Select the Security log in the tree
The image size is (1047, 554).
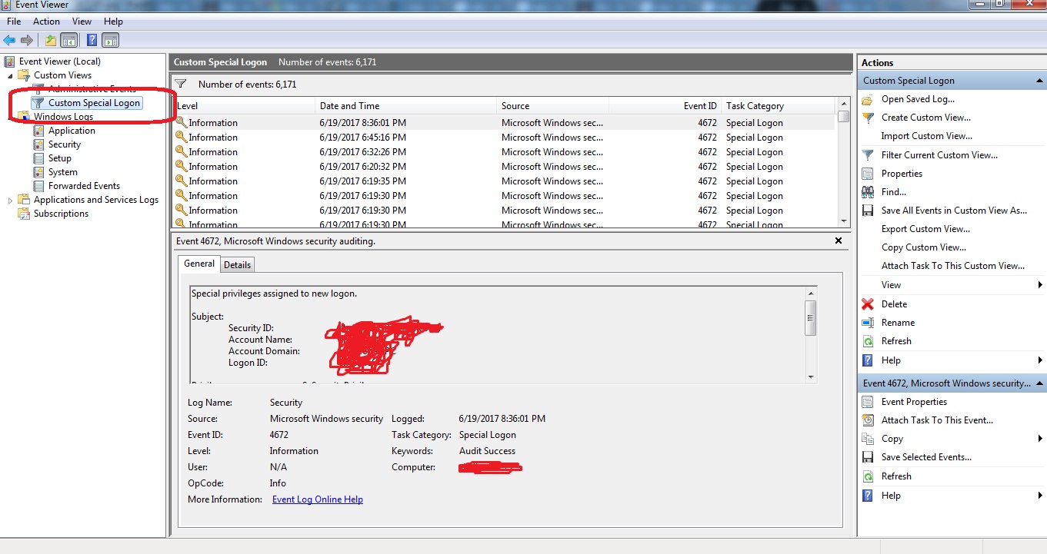[66, 144]
